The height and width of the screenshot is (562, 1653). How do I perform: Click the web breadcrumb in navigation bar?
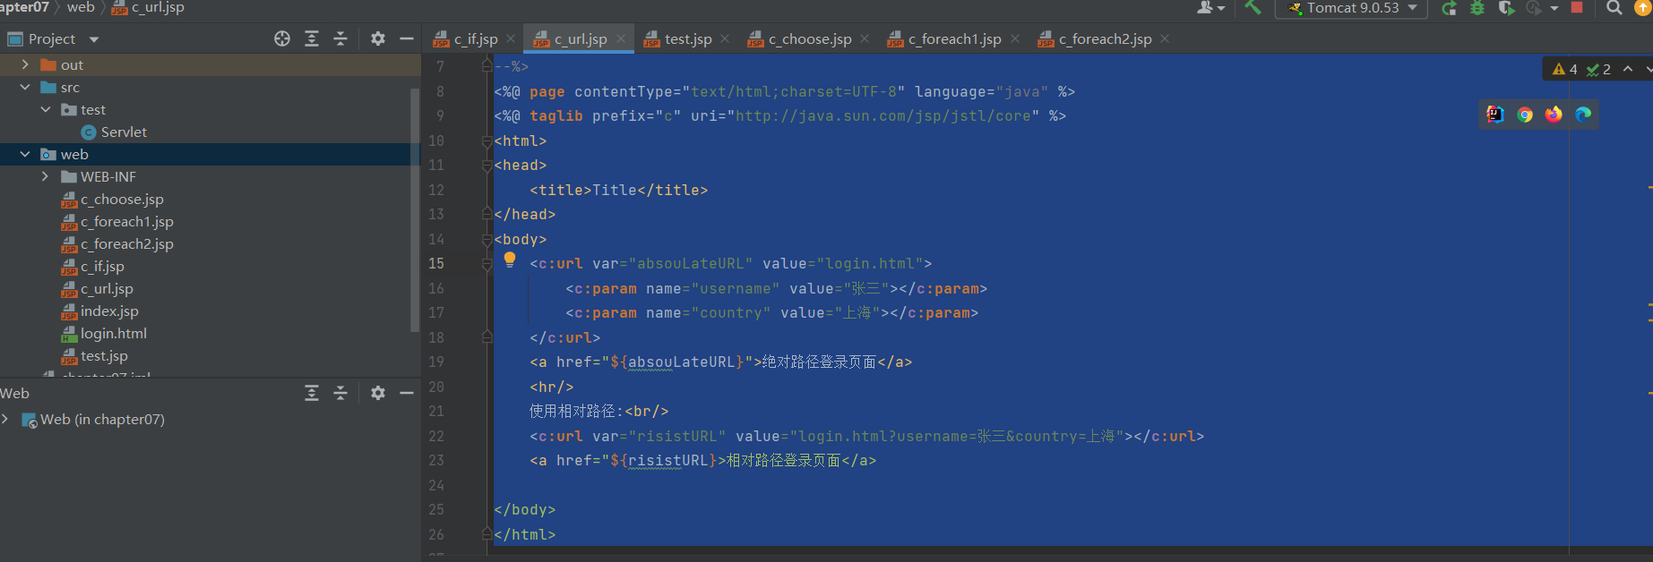pyautogui.click(x=81, y=7)
